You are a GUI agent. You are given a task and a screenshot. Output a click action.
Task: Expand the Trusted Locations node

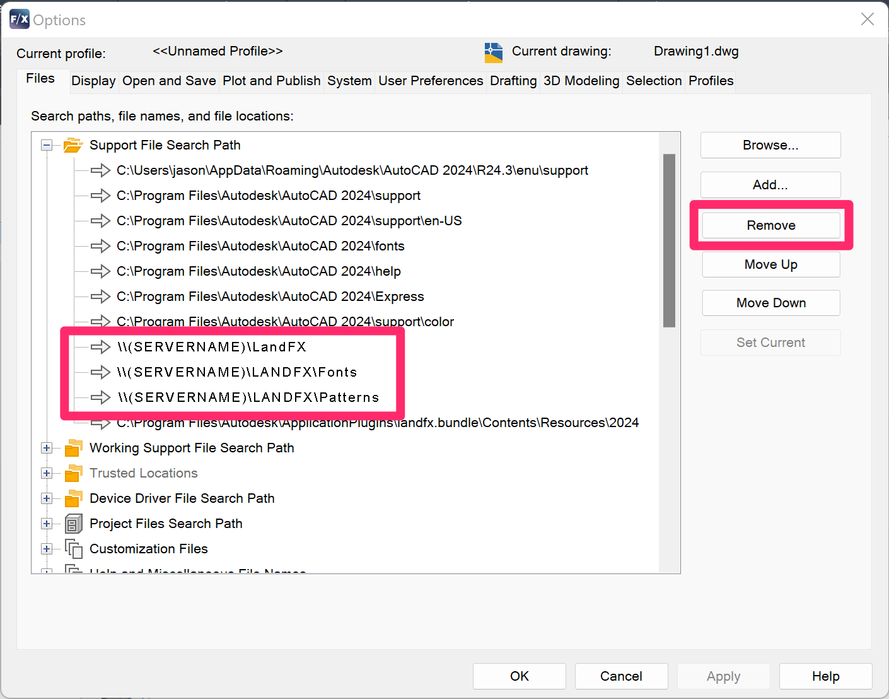[x=47, y=473]
